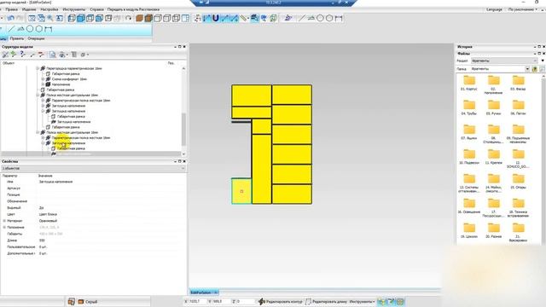This screenshot has height=307, width=546.
Task: Open the Инструменты dropdown in status bar
Action: tap(362, 301)
